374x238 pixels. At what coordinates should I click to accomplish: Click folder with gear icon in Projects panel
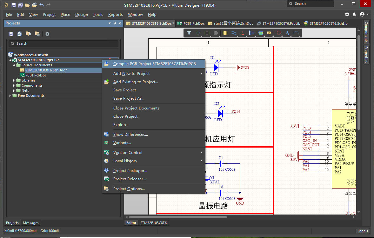click(x=37, y=34)
